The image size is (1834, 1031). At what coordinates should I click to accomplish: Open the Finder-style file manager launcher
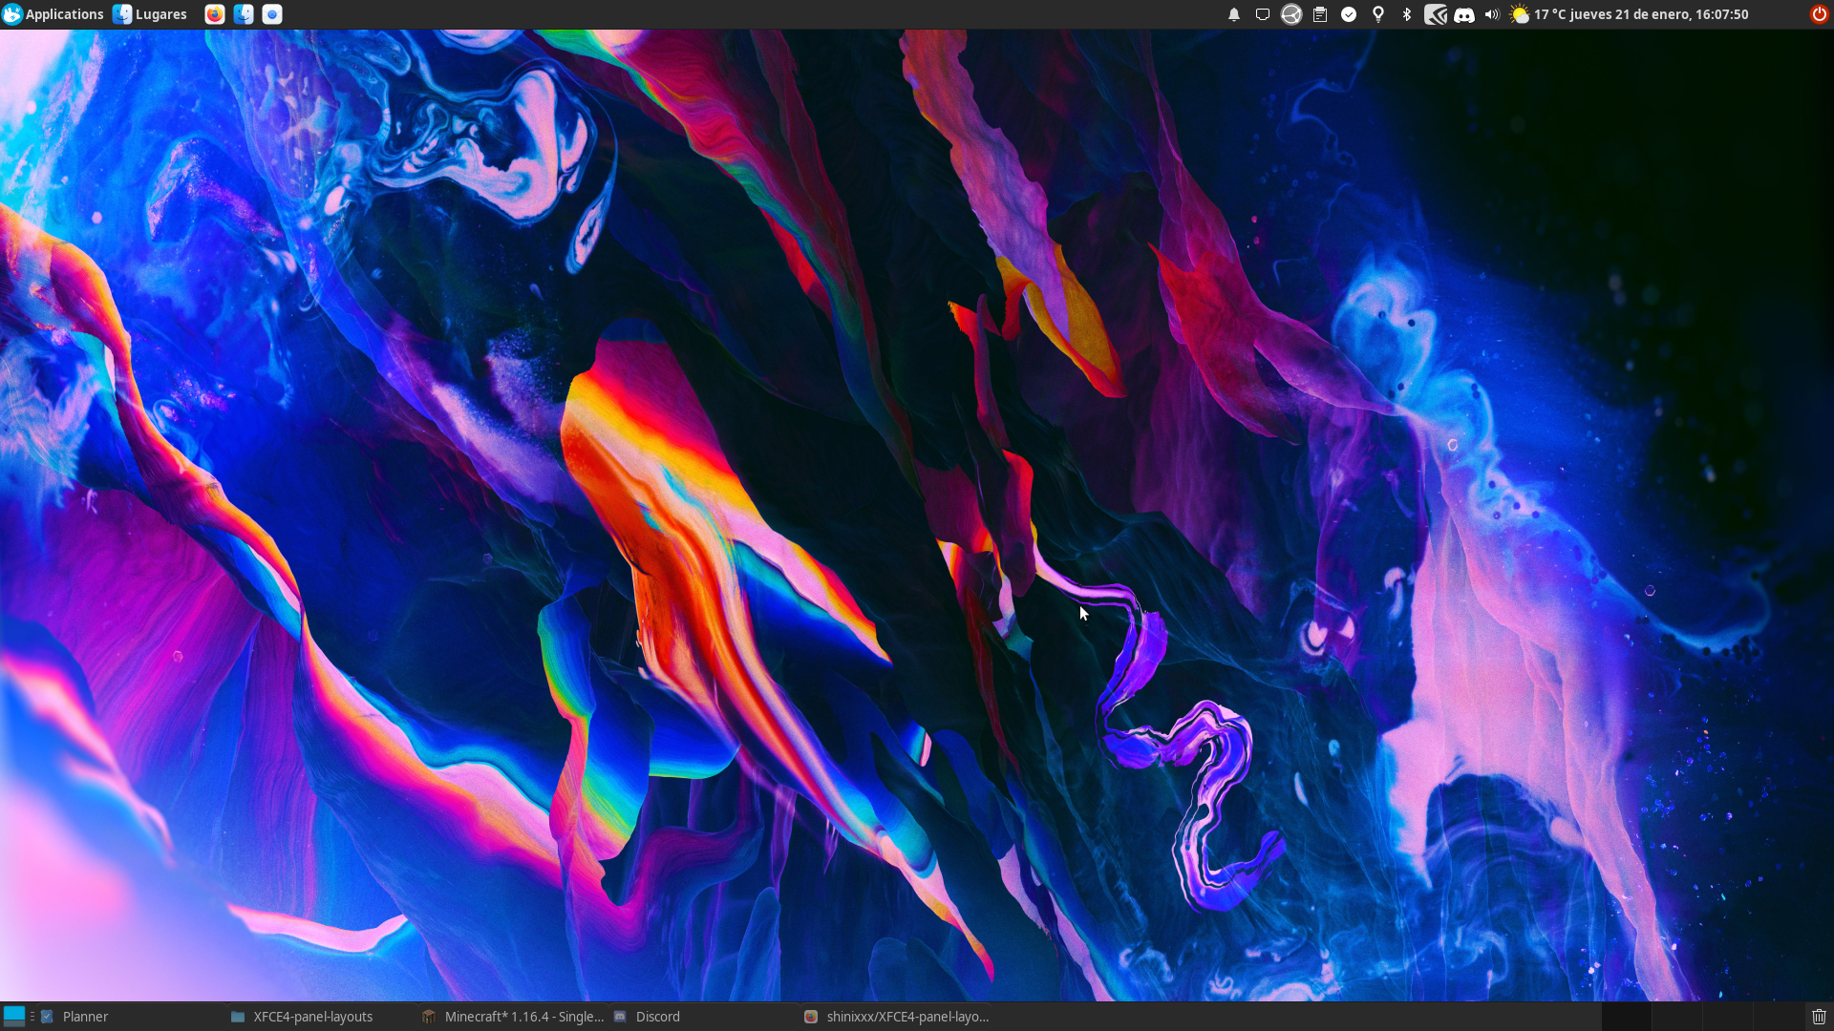pos(244,14)
